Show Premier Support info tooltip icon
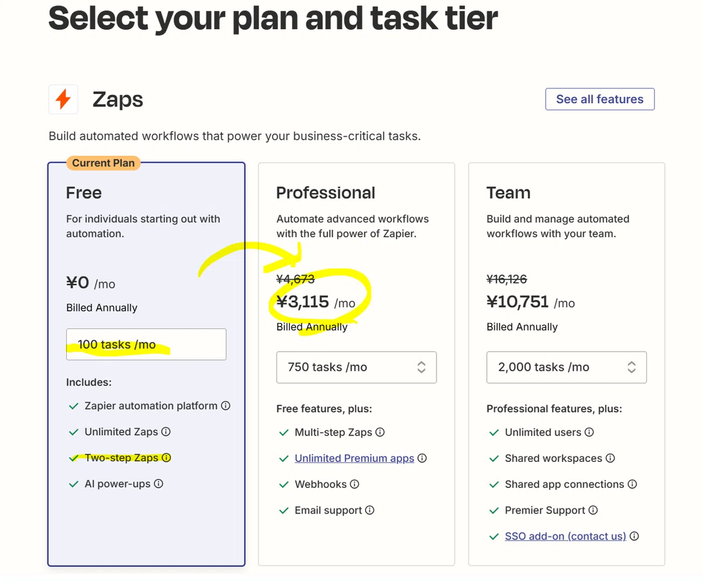The width and height of the screenshot is (703, 585). tap(593, 511)
